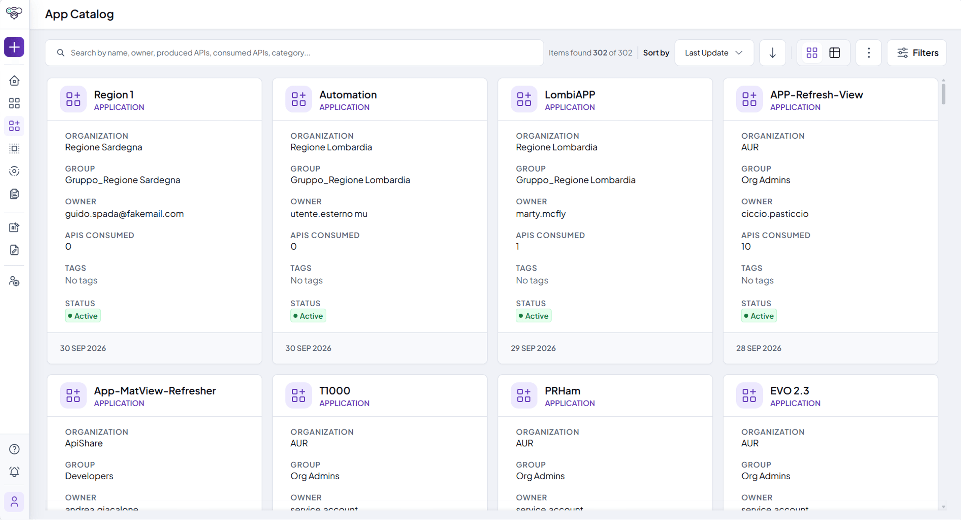Open the EVO 2.3 application title
The height and width of the screenshot is (520, 963).
(790, 391)
